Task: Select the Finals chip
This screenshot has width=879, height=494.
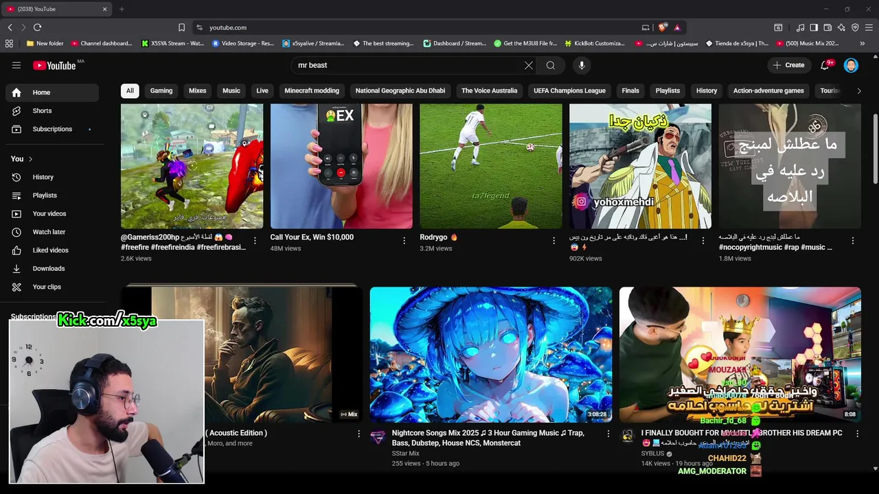Action: (x=630, y=91)
